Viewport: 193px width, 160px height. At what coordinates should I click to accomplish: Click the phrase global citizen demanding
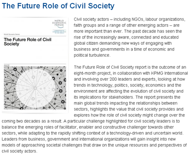tap(97, 43)
